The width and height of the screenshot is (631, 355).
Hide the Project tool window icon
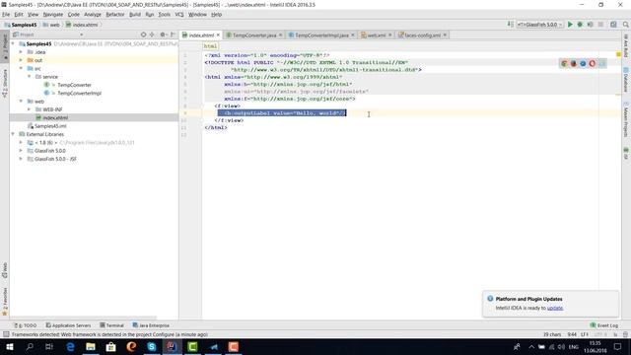point(173,35)
